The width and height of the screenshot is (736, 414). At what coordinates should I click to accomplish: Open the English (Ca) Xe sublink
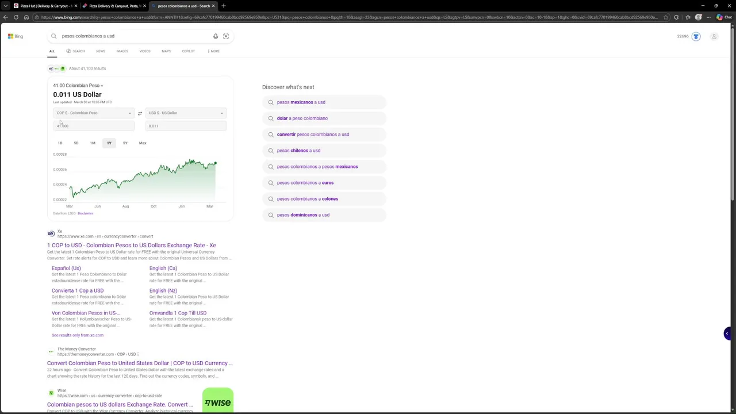click(163, 268)
